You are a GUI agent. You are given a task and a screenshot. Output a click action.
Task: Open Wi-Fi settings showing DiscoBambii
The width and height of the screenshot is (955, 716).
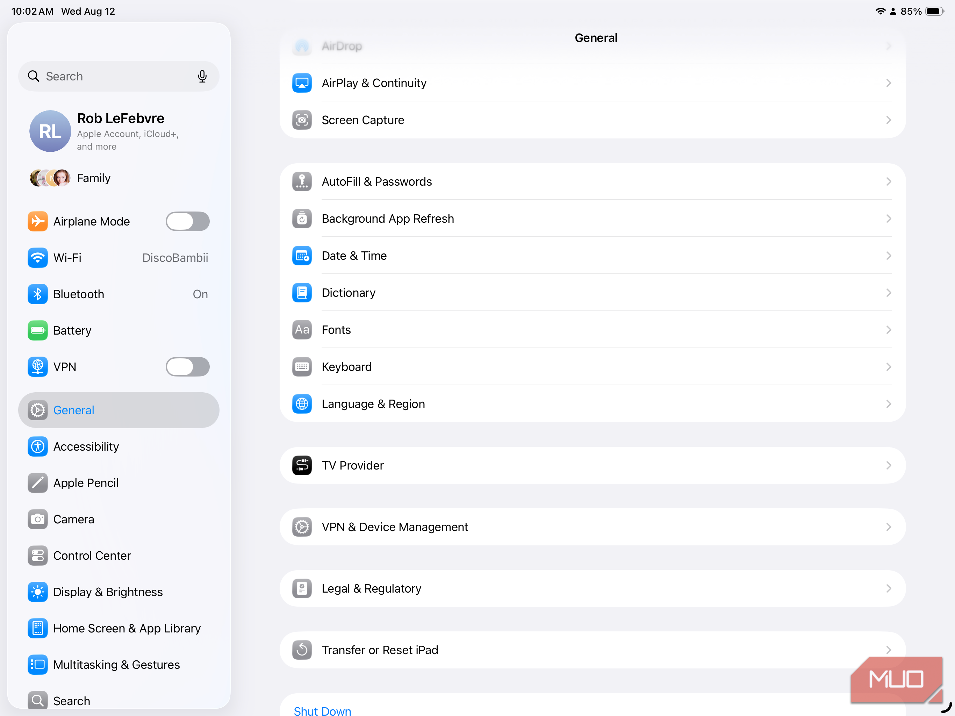[x=119, y=258]
